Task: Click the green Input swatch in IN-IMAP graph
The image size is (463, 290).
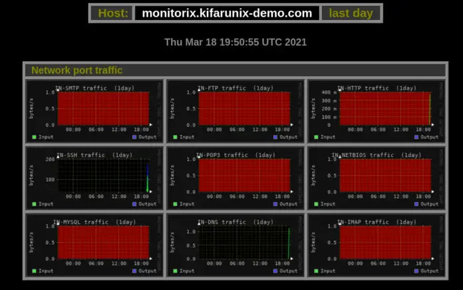Action: tap(317, 271)
